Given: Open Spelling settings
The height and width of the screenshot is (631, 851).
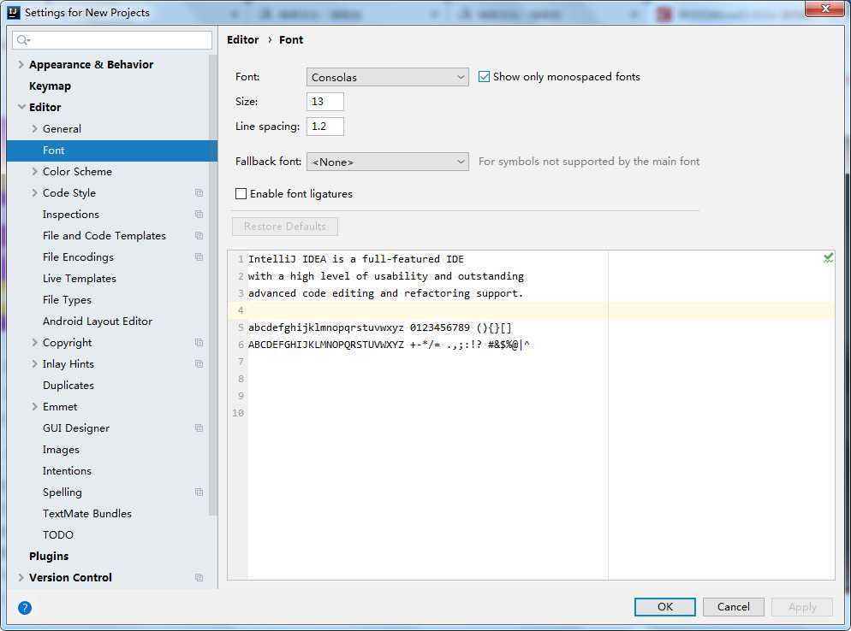Looking at the screenshot, I should pyautogui.click(x=62, y=492).
